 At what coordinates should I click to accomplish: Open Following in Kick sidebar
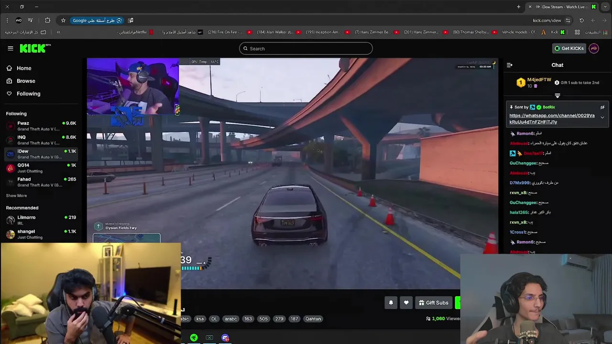tap(23, 94)
